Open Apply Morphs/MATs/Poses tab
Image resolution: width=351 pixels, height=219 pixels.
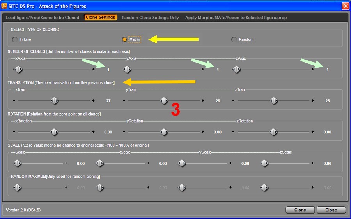pos(236,18)
